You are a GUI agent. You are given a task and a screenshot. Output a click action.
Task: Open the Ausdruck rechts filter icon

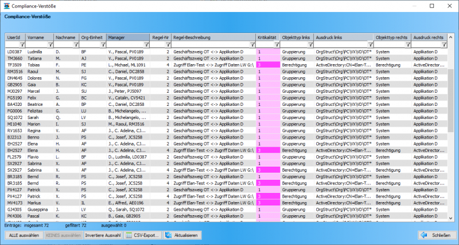tap(444, 45)
